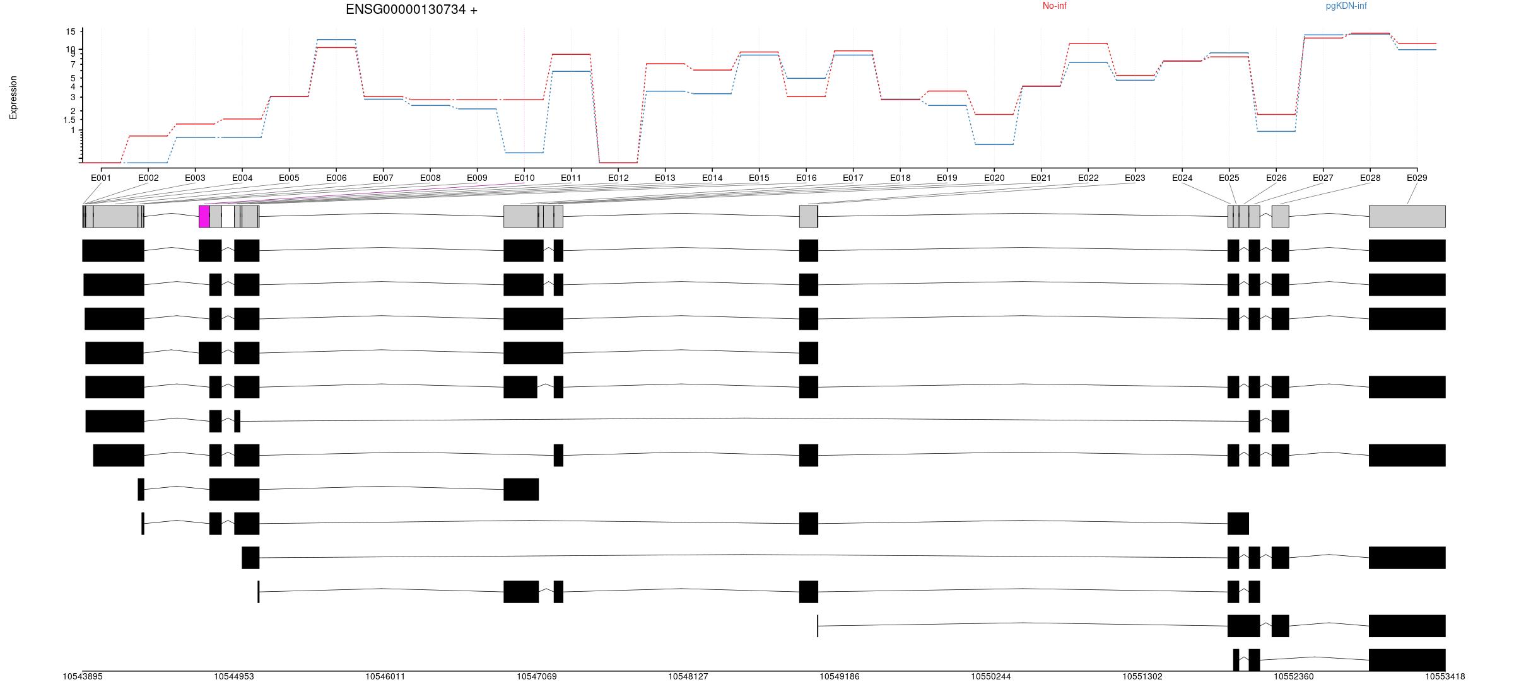The width and height of the screenshot is (1514, 687).
Task: Click exon label E015
Action: [x=759, y=178]
